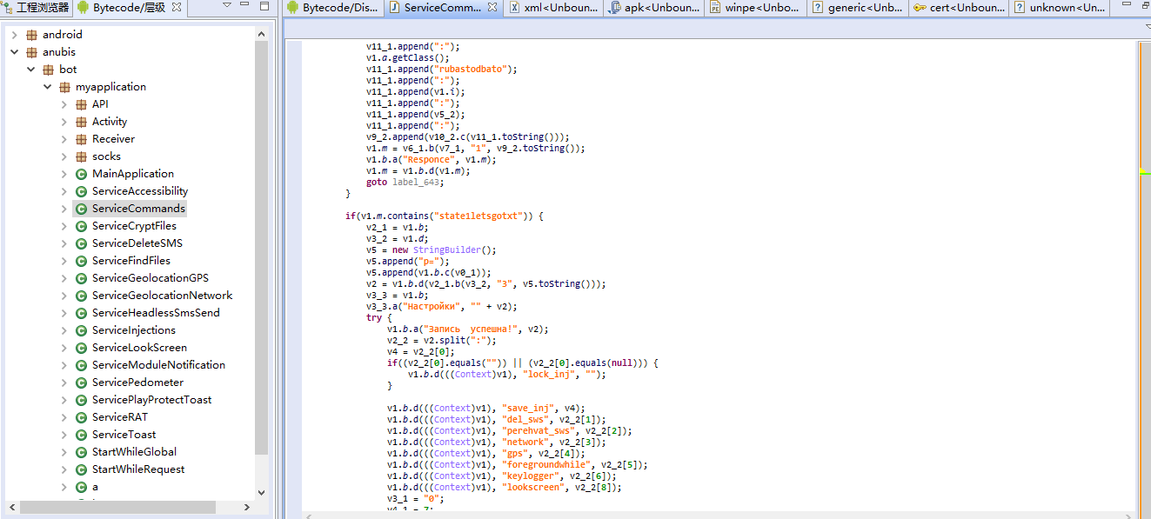Click the "rubastodbato" string in the code
The width and height of the screenshot is (1151, 519).
(471, 69)
